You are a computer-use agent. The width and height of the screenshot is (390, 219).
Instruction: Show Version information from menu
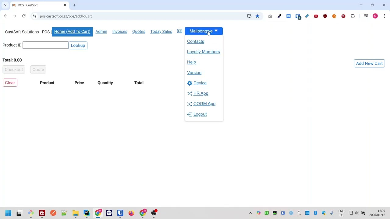pyautogui.click(x=194, y=73)
